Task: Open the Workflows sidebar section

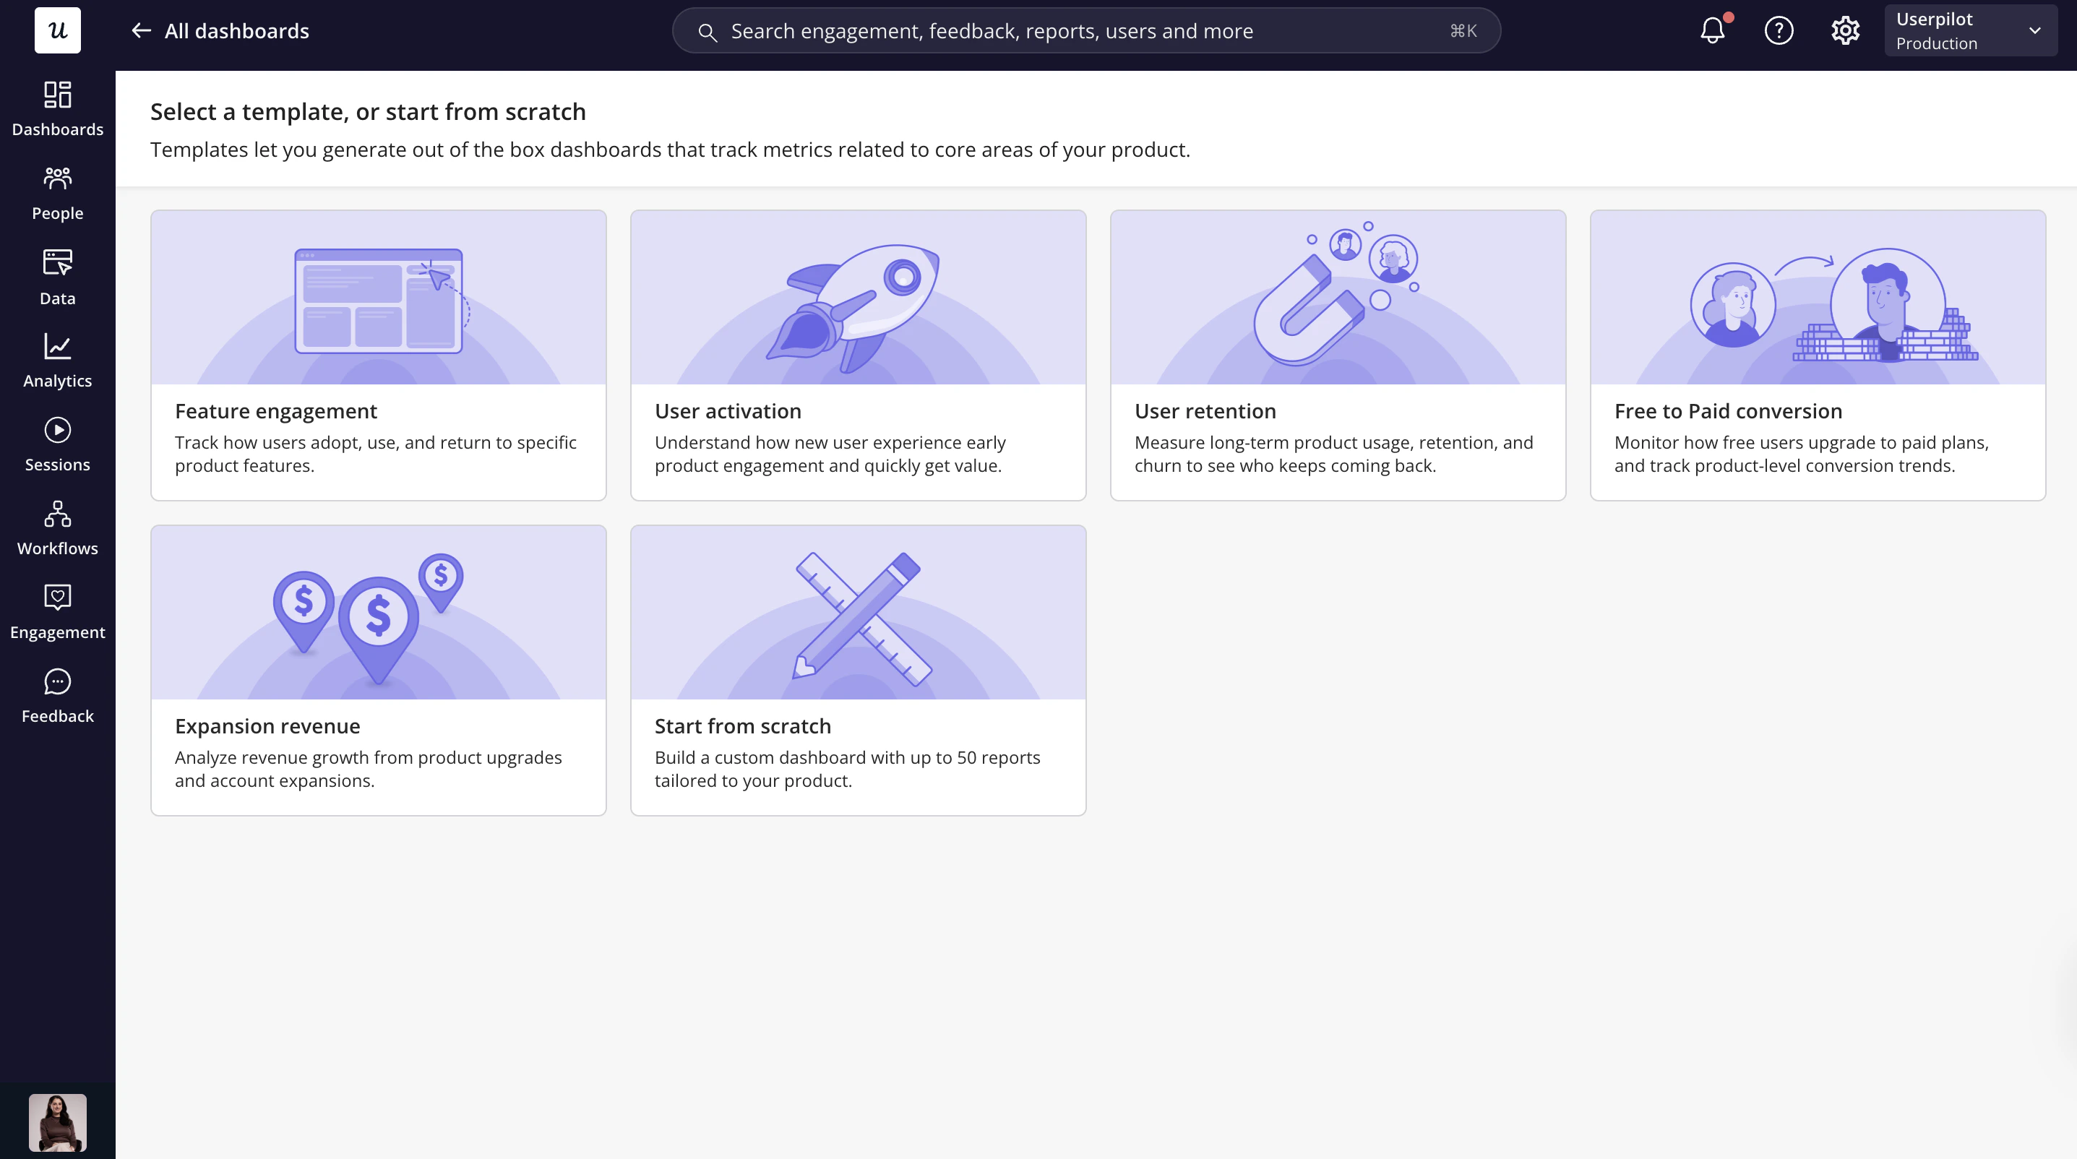Action: 57,529
